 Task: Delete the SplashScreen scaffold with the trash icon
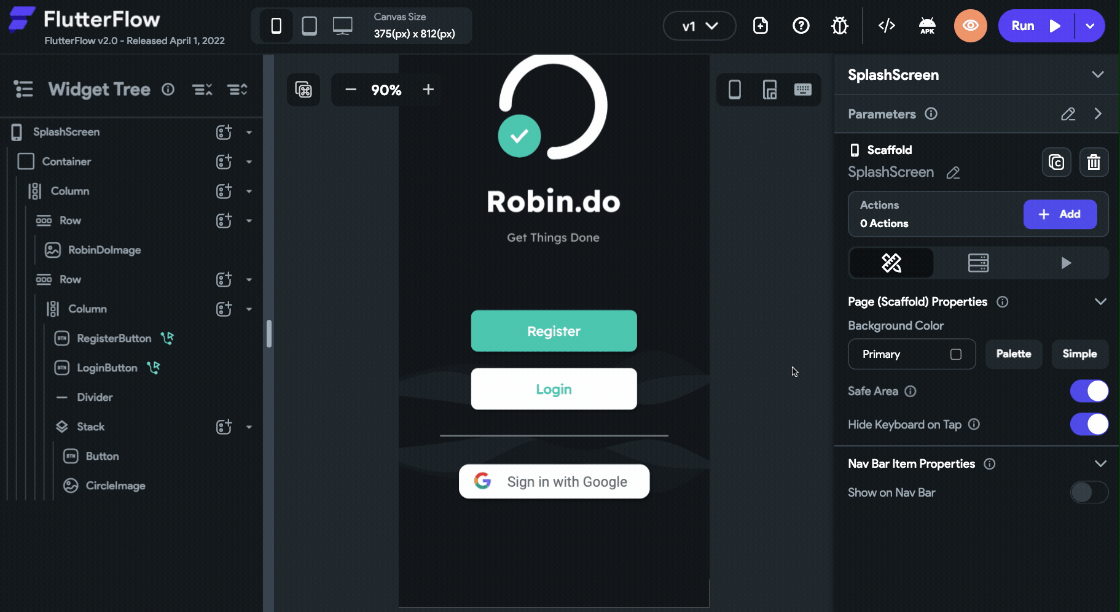coord(1094,161)
